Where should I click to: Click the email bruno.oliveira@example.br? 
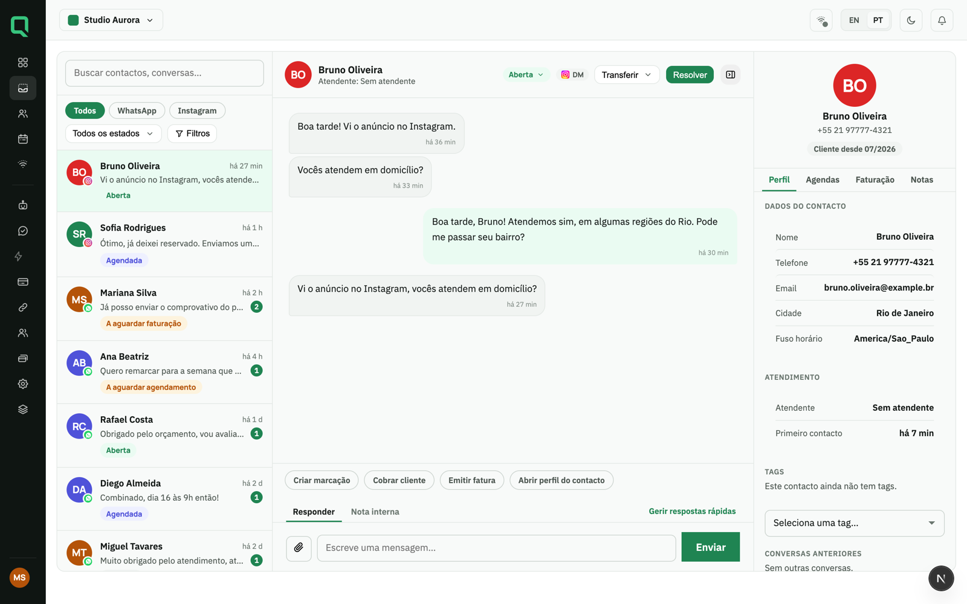pyautogui.click(x=879, y=288)
